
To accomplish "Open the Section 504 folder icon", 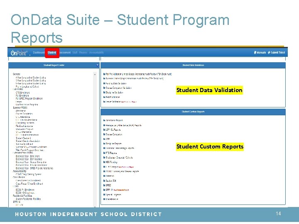I will click(x=104, y=181).
